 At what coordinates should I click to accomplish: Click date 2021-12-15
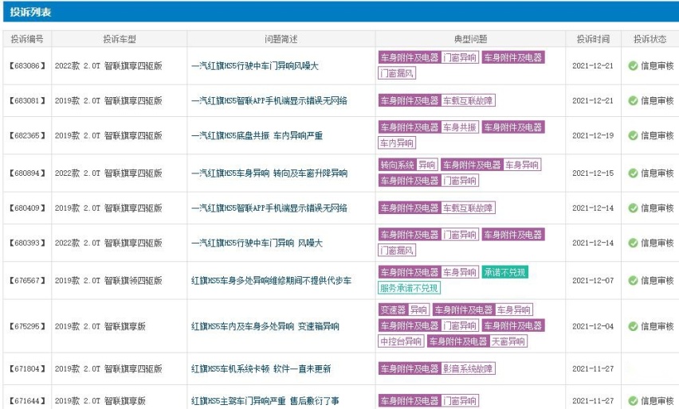click(593, 173)
